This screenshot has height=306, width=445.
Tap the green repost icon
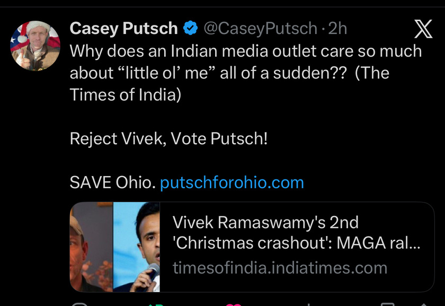155,304
